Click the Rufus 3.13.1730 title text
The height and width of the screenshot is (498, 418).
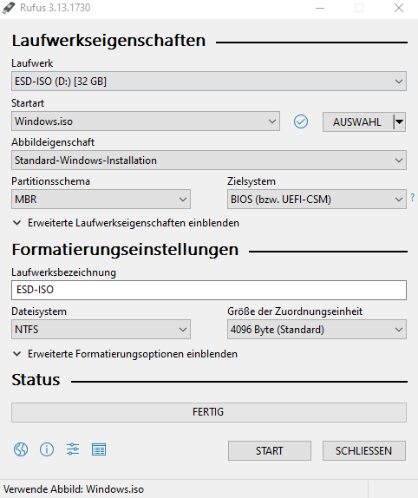[x=56, y=8]
